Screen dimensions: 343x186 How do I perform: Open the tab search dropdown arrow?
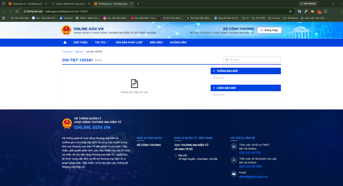[3, 4]
